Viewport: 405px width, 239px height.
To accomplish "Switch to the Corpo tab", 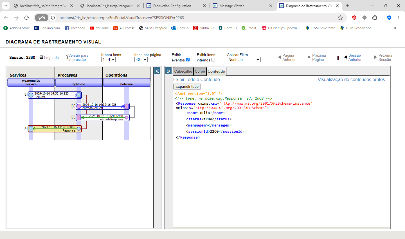I will point(200,71).
